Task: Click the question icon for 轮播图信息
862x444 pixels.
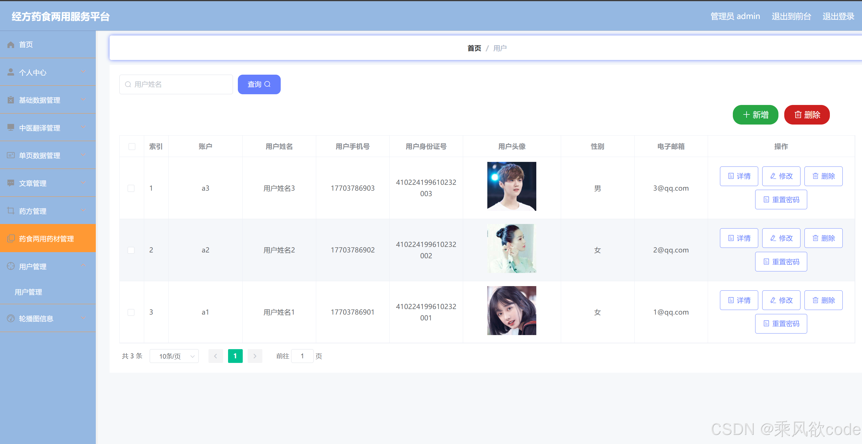Action: (x=10, y=318)
